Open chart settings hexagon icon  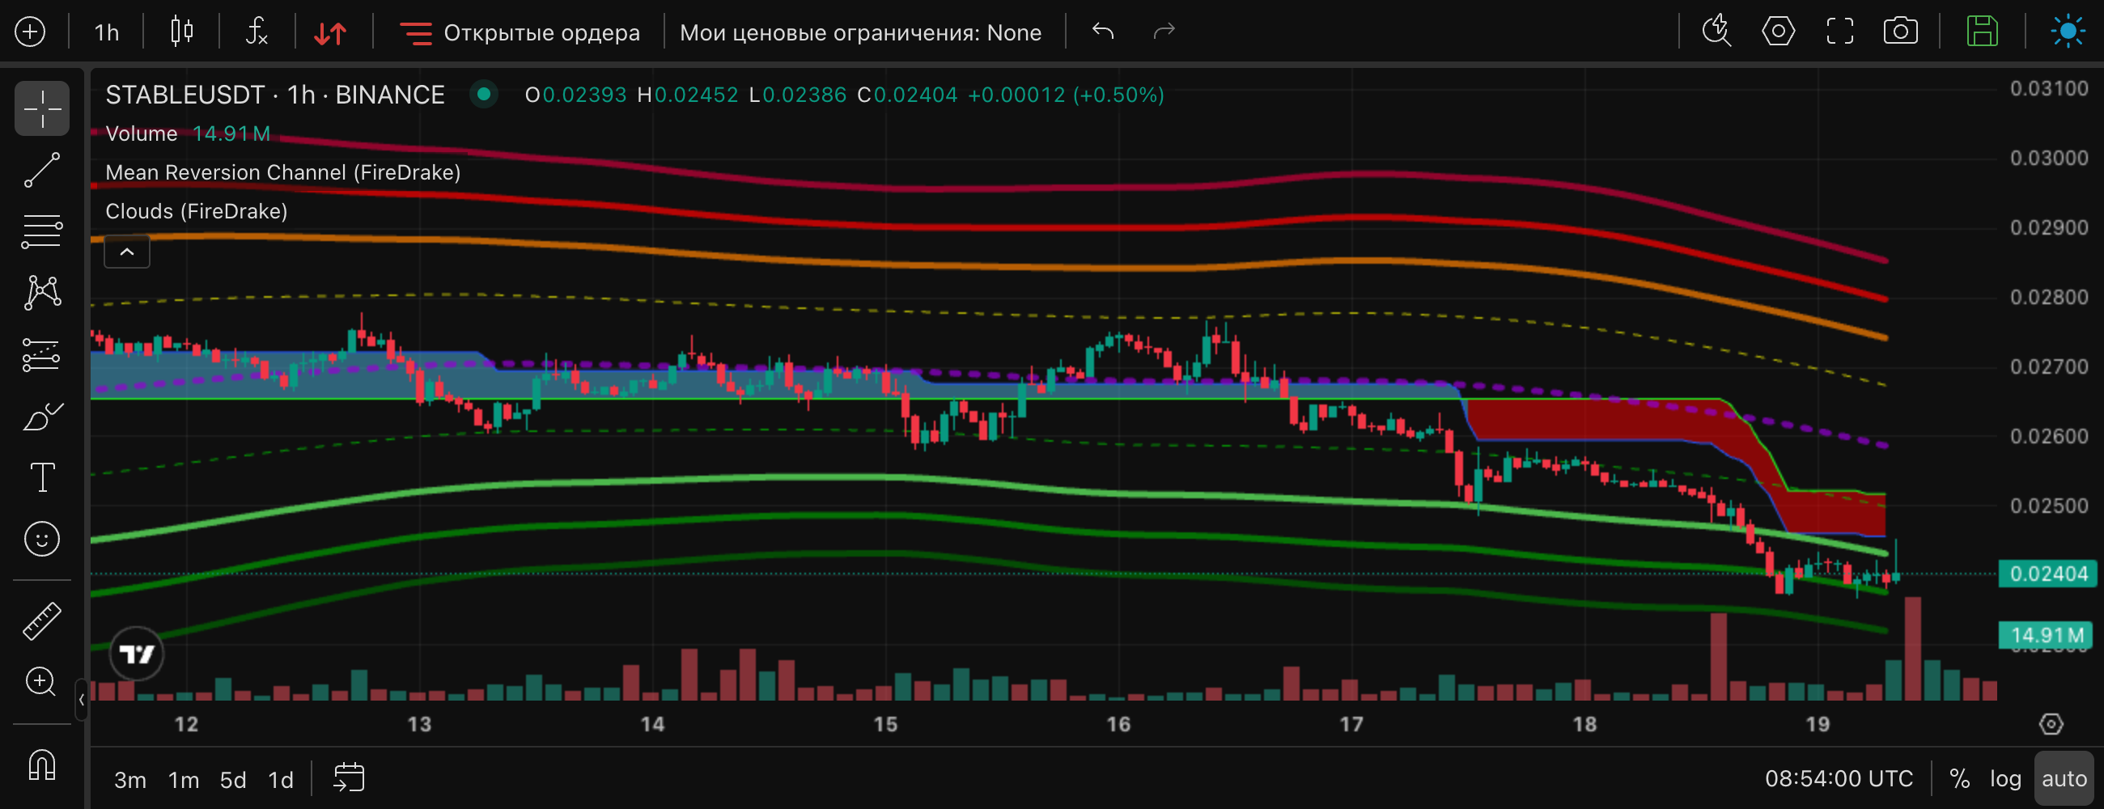(1778, 31)
